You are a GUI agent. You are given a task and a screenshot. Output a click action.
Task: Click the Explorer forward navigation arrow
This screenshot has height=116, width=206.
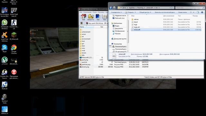click(x=114, y=8)
